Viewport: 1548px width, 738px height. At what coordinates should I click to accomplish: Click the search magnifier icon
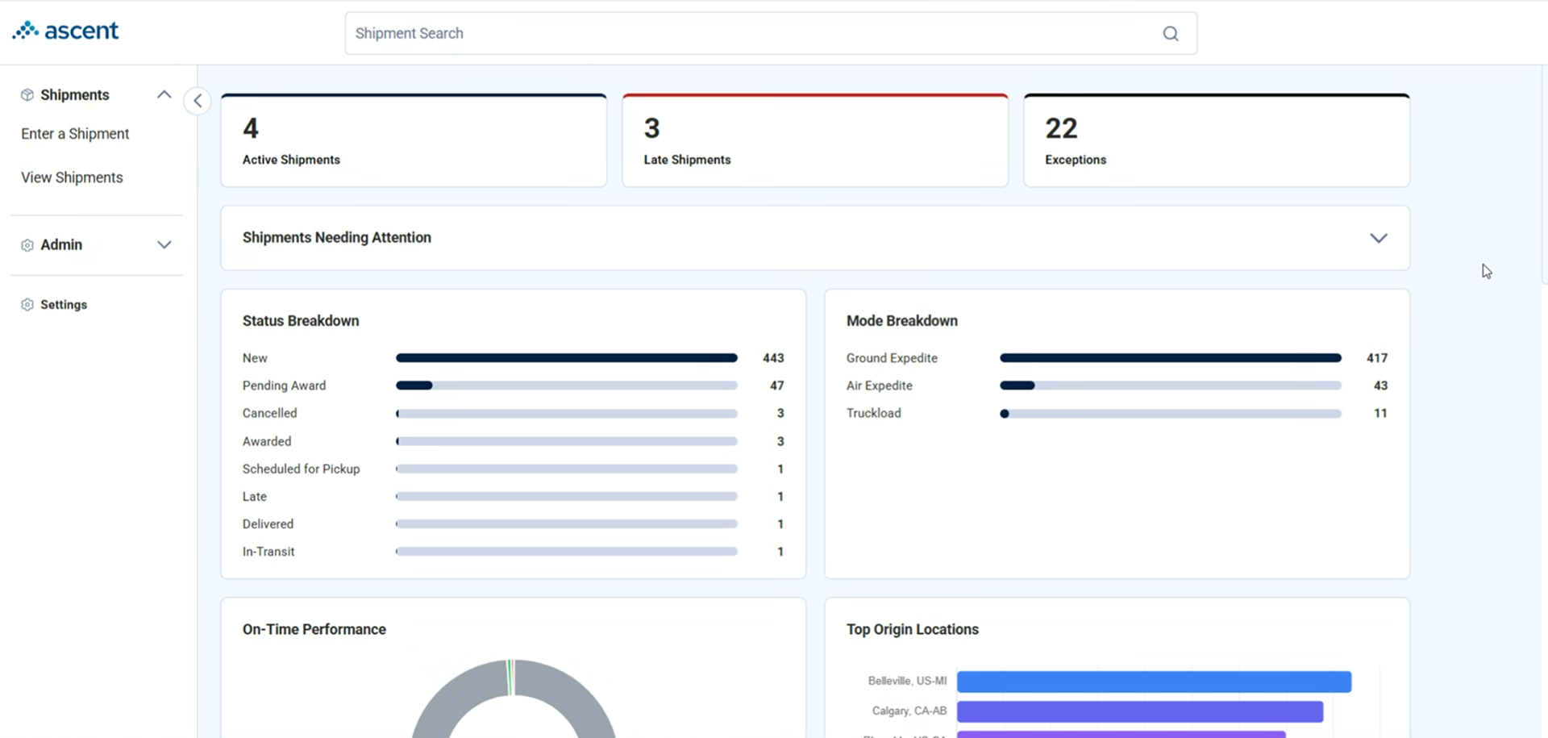tap(1170, 33)
